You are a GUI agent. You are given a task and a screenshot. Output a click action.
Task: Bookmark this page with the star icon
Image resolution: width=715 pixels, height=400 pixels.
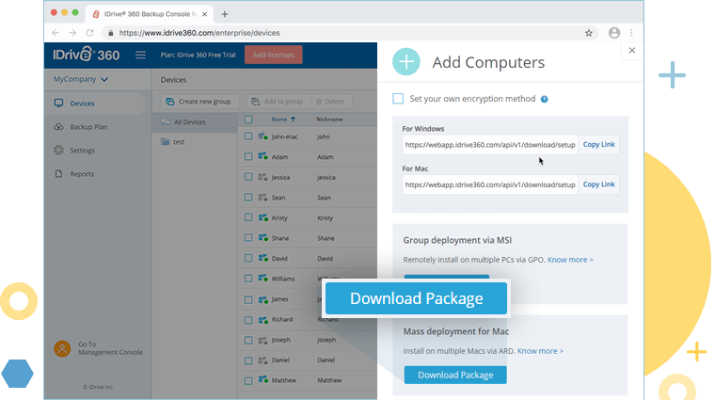[589, 33]
